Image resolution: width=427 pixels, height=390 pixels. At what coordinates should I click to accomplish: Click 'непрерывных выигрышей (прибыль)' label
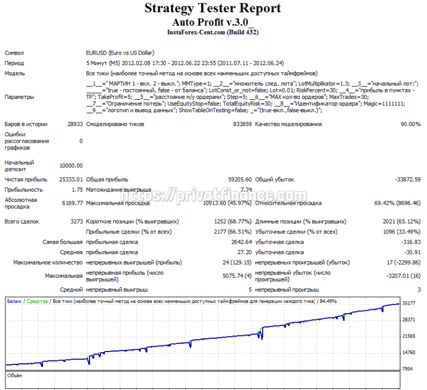134,263
